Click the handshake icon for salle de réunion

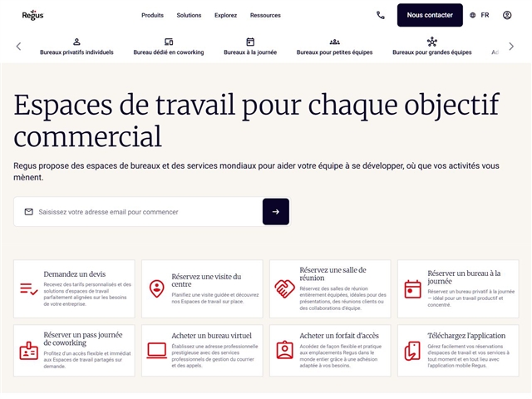(x=284, y=288)
